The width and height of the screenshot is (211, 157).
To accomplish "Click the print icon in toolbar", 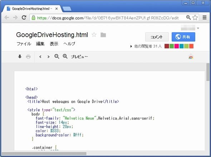I will tap(28, 57).
